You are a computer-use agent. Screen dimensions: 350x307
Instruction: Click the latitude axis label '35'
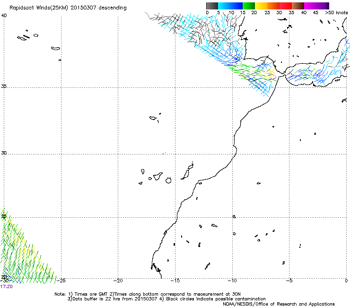[4, 86]
